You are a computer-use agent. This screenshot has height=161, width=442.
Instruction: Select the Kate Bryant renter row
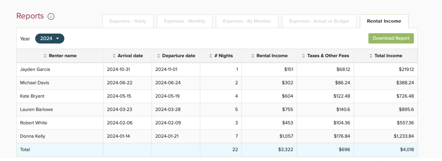(217, 96)
